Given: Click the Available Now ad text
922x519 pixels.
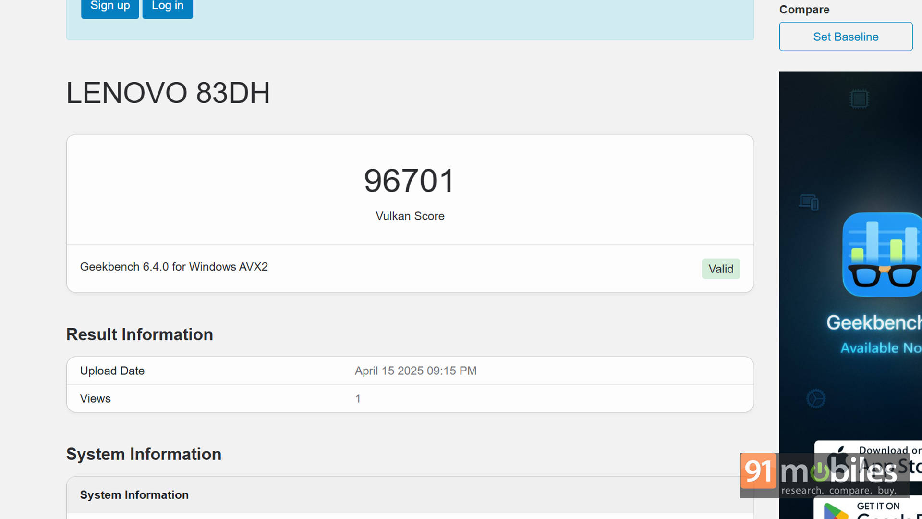Looking at the screenshot, I should pos(881,348).
